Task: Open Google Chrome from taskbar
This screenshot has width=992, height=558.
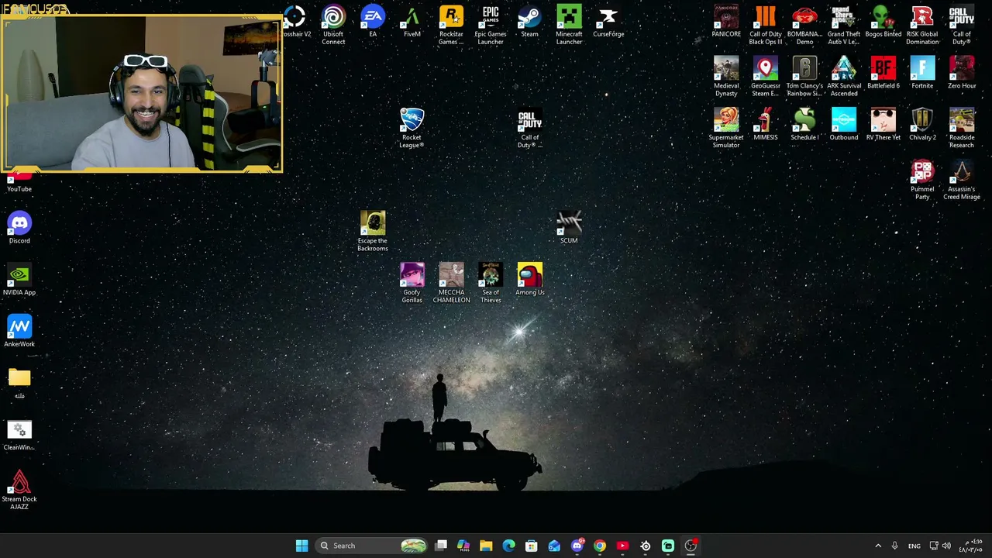Action: (600, 546)
